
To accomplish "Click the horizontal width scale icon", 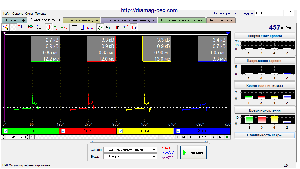I will click(x=90, y=27).
